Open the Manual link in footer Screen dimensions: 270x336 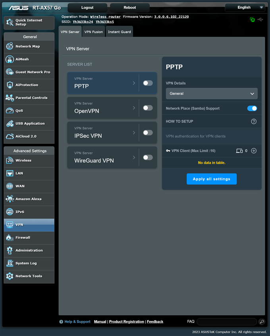click(x=100, y=322)
